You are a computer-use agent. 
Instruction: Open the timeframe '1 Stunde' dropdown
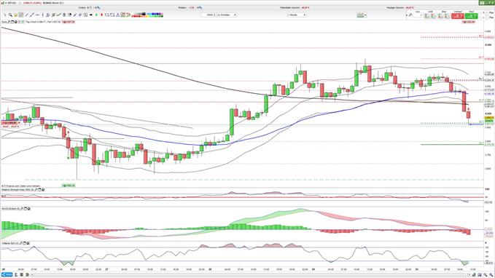click(297, 15)
